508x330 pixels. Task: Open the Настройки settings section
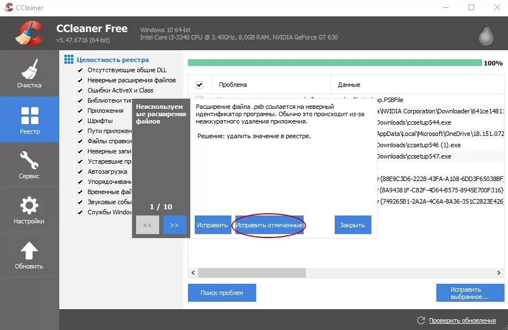point(29,209)
